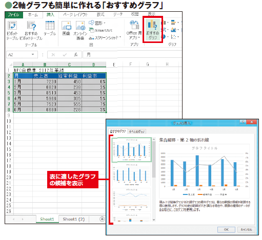Select column A header

(23, 64)
